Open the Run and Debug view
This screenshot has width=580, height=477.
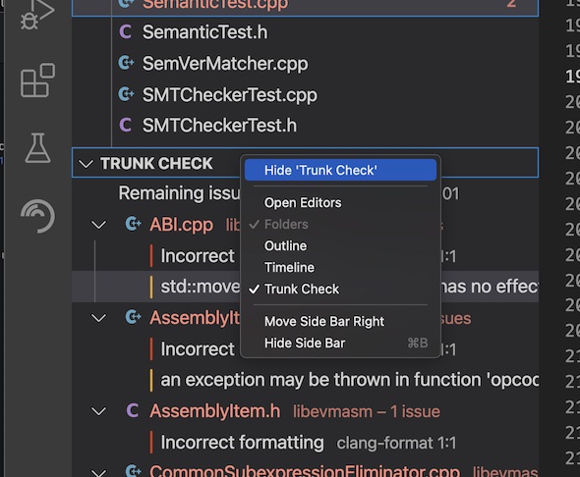pos(37,14)
